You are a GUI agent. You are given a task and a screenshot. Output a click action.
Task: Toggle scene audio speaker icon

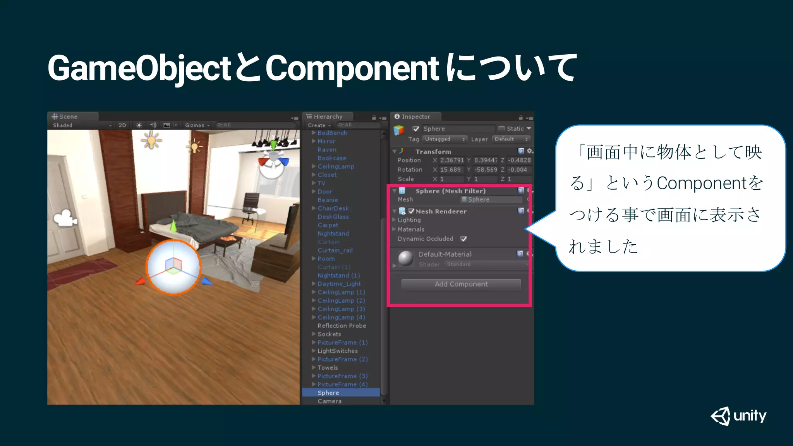153,125
